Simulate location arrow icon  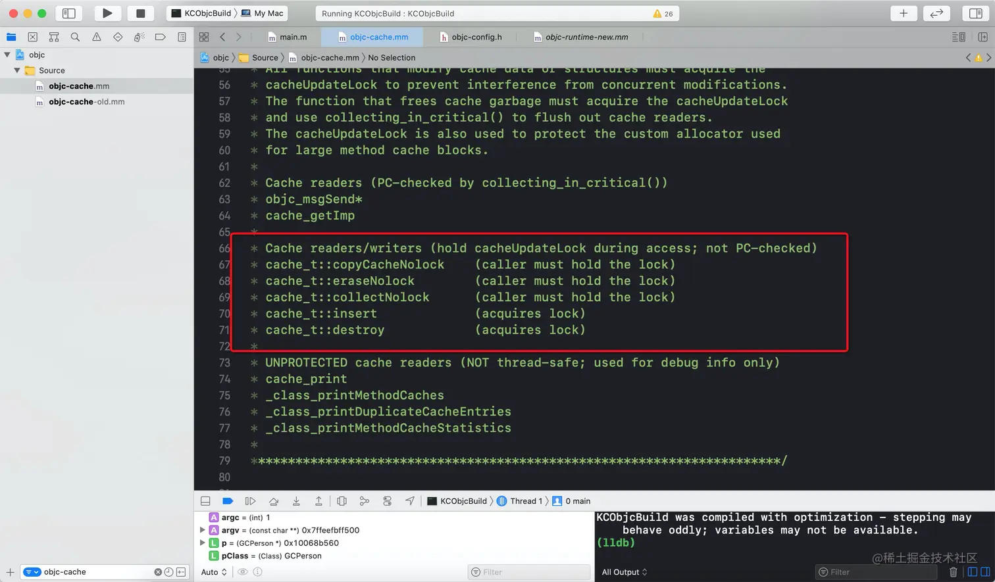[x=410, y=501]
